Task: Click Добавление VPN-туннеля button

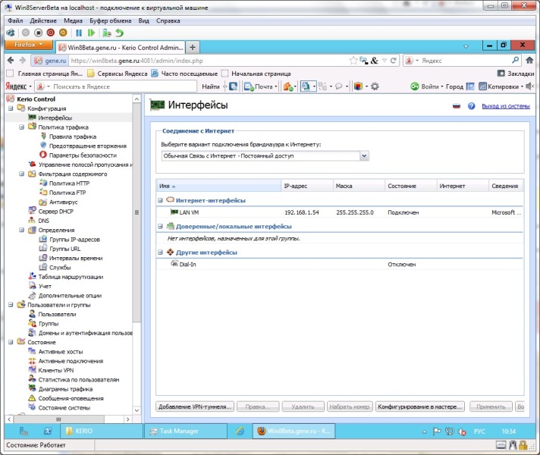Action: (194, 406)
